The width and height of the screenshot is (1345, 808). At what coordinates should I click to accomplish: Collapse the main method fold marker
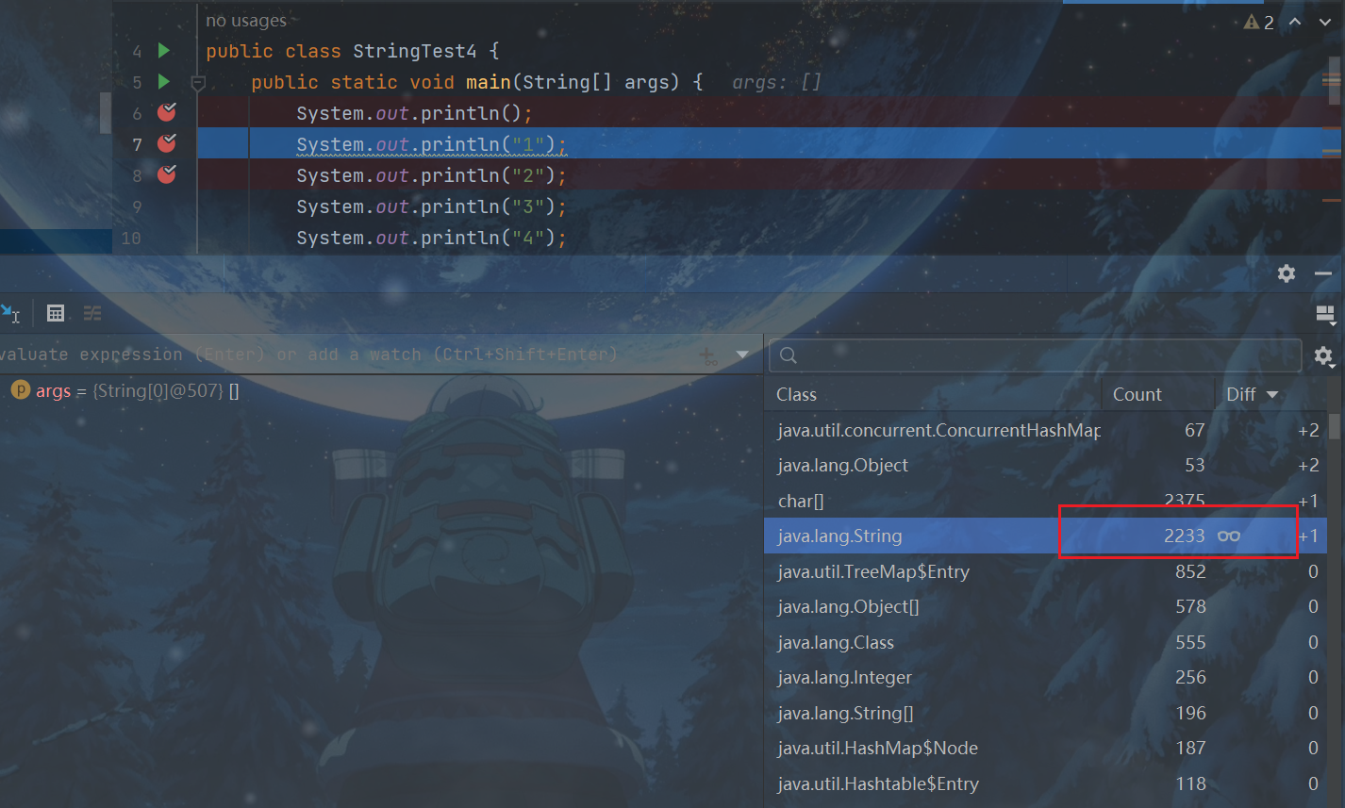tap(198, 83)
